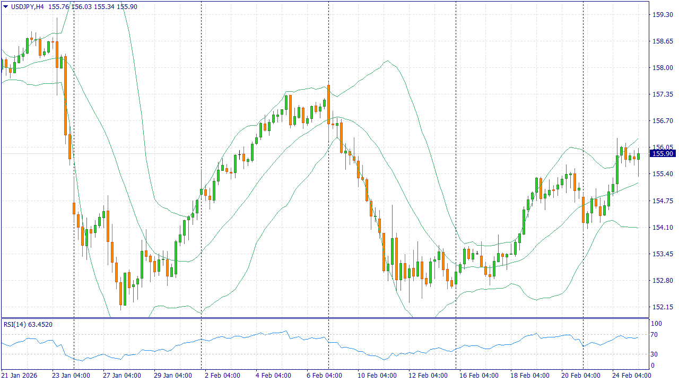Click the rightmost green candle on chart

(x=638, y=156)
